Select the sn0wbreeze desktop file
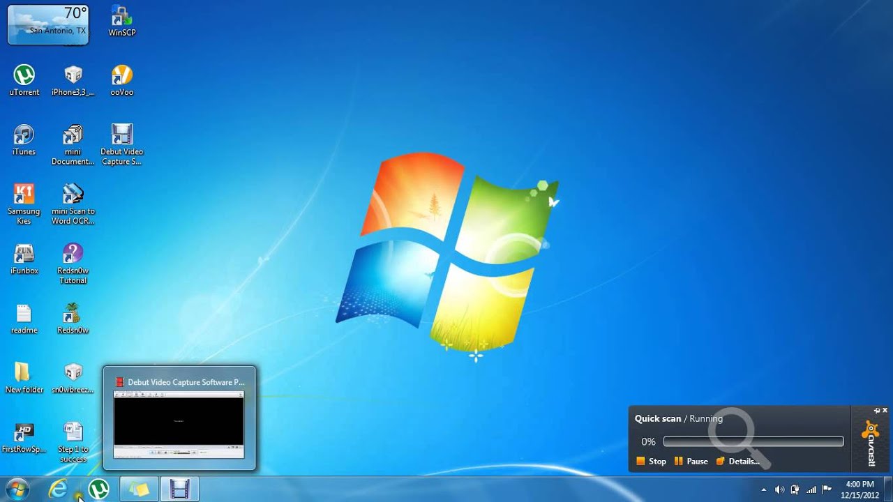Viewport: 893px width, 502px height. click(x=73, y=378)
